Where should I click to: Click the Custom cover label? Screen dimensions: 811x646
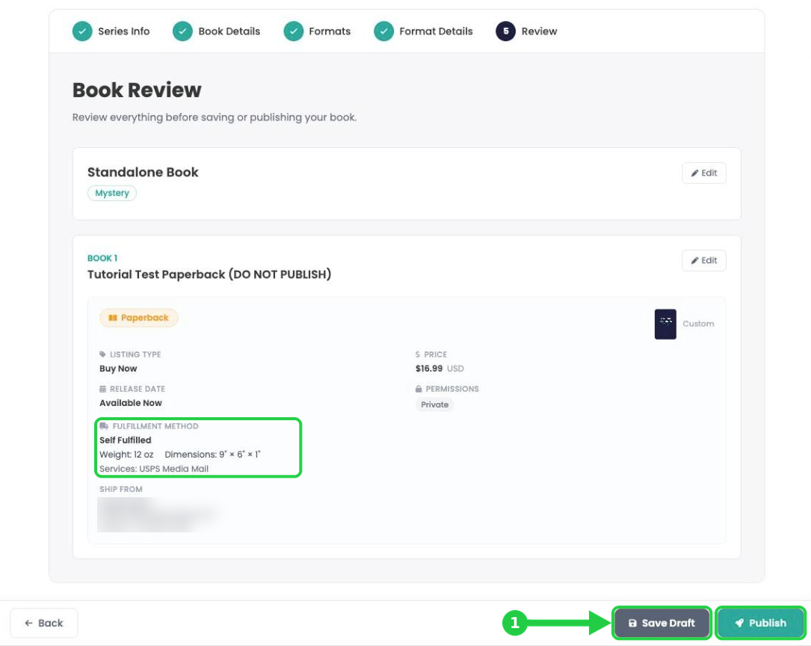[698, 324]
